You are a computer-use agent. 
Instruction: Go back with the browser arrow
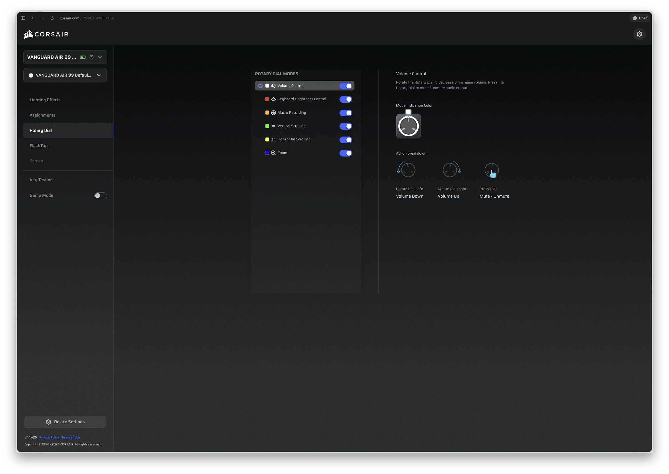point(33,18)
